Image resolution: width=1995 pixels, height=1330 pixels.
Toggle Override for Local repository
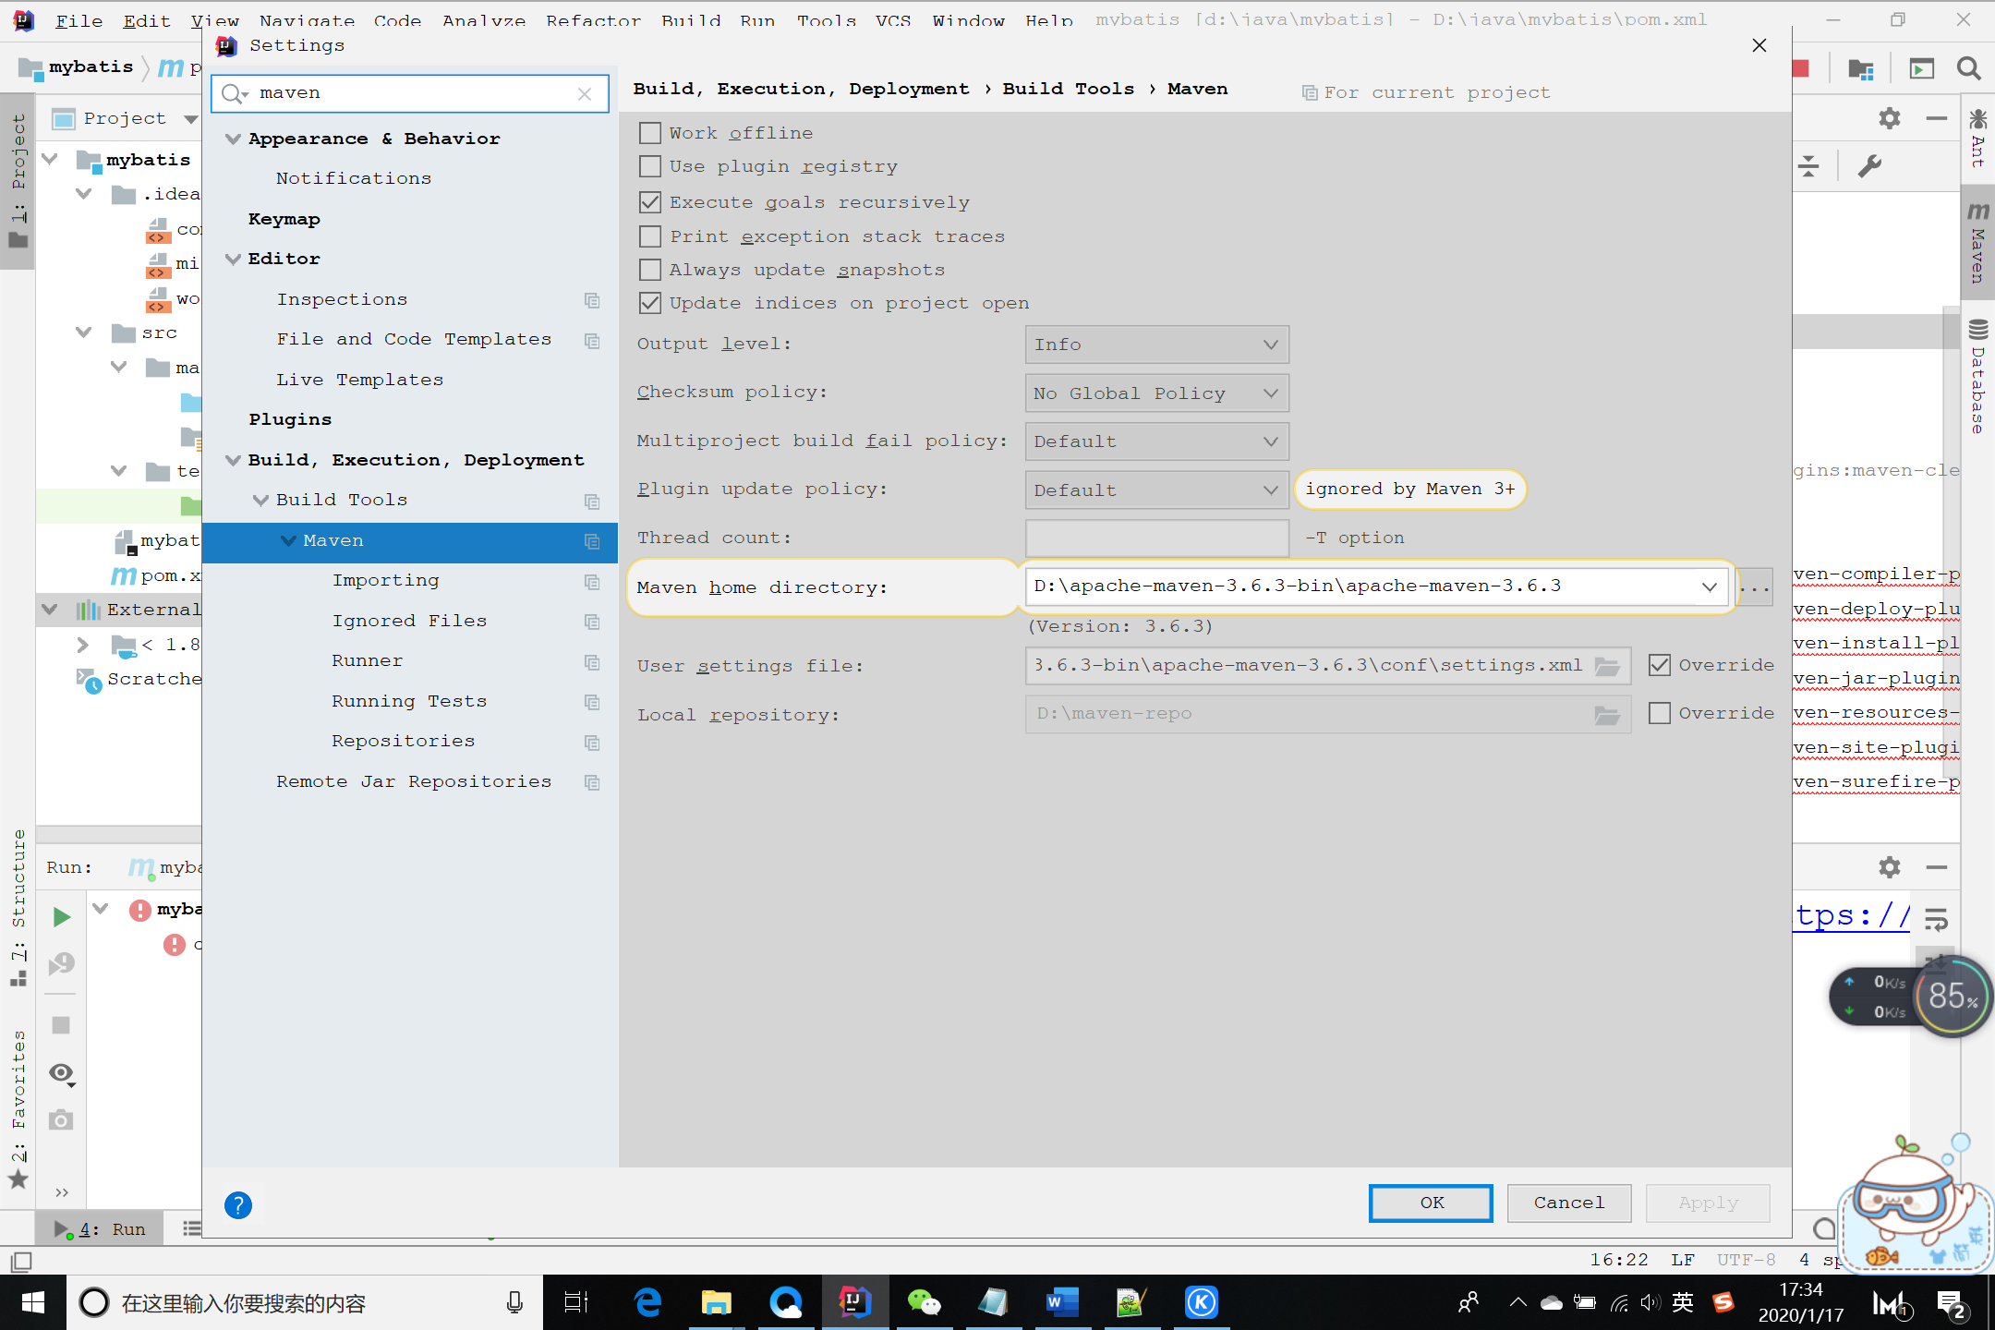pyautogui.click(x=1659, y=713)
